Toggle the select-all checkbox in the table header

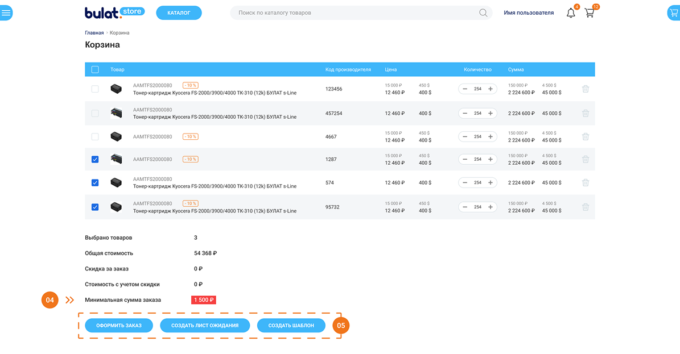95,69
